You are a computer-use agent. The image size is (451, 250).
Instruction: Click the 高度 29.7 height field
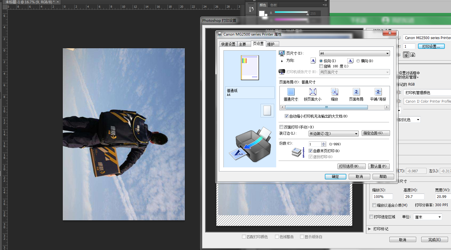coord(414,196)
